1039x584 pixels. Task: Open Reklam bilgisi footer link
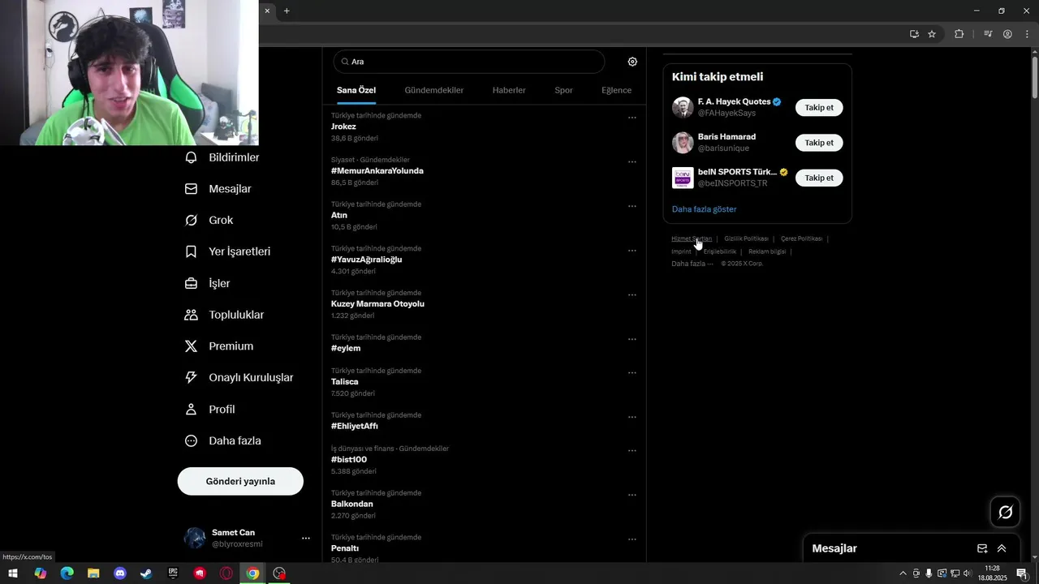767,251
